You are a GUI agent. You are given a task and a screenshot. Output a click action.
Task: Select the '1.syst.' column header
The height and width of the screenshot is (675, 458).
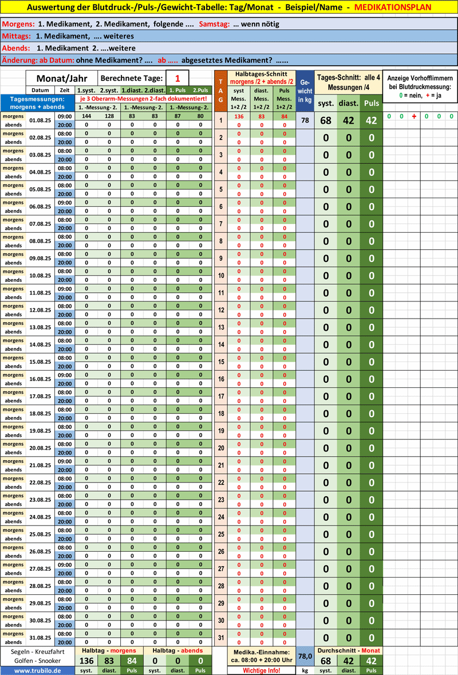(86, 91)
